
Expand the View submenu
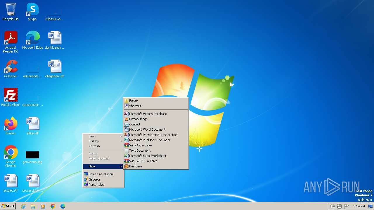pyautogui.click(x=103, y=136)
